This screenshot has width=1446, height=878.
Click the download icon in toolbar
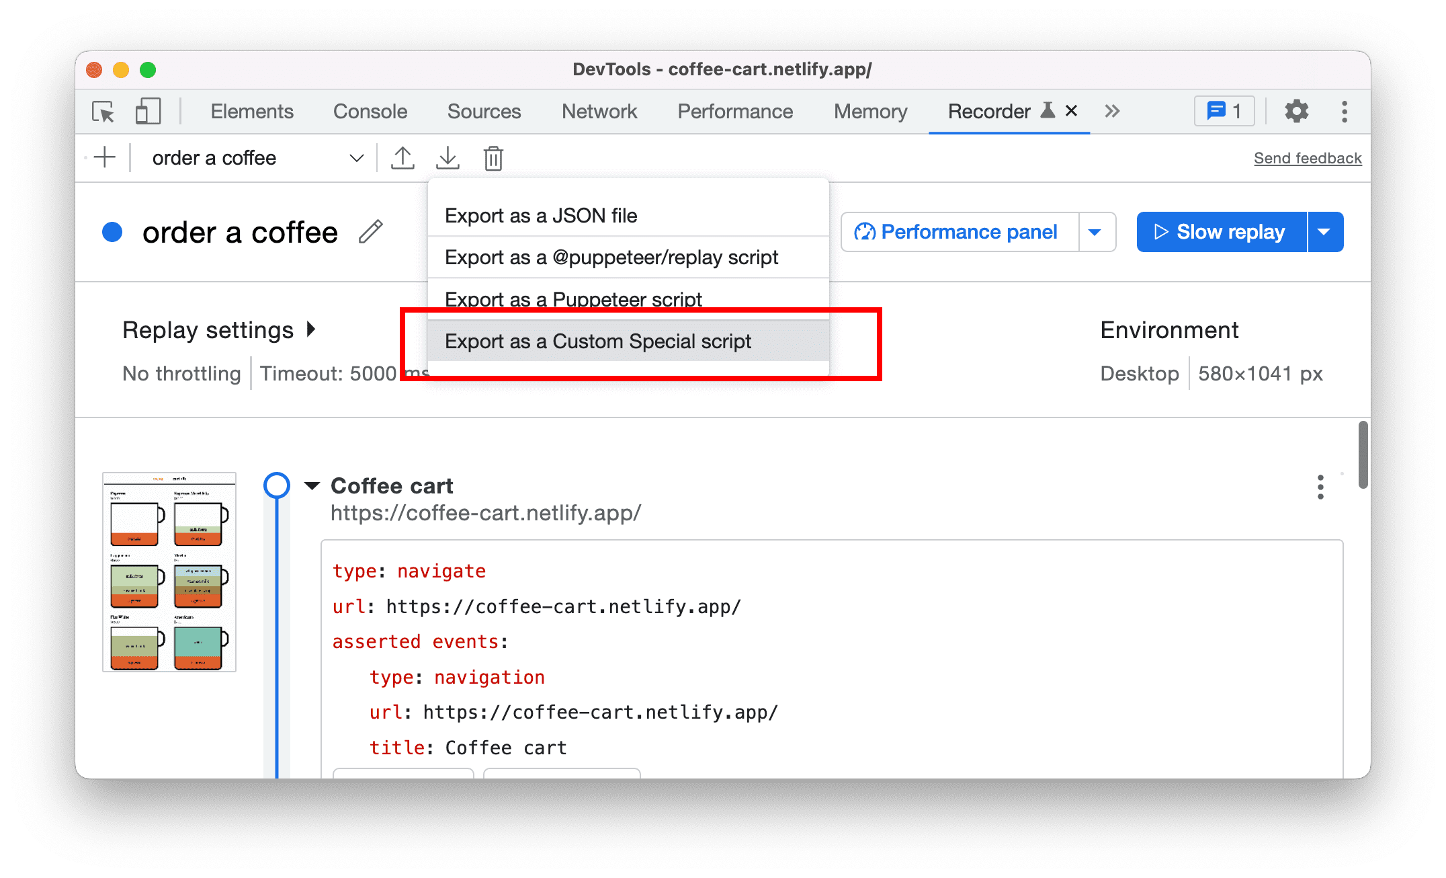click(448, 157)
